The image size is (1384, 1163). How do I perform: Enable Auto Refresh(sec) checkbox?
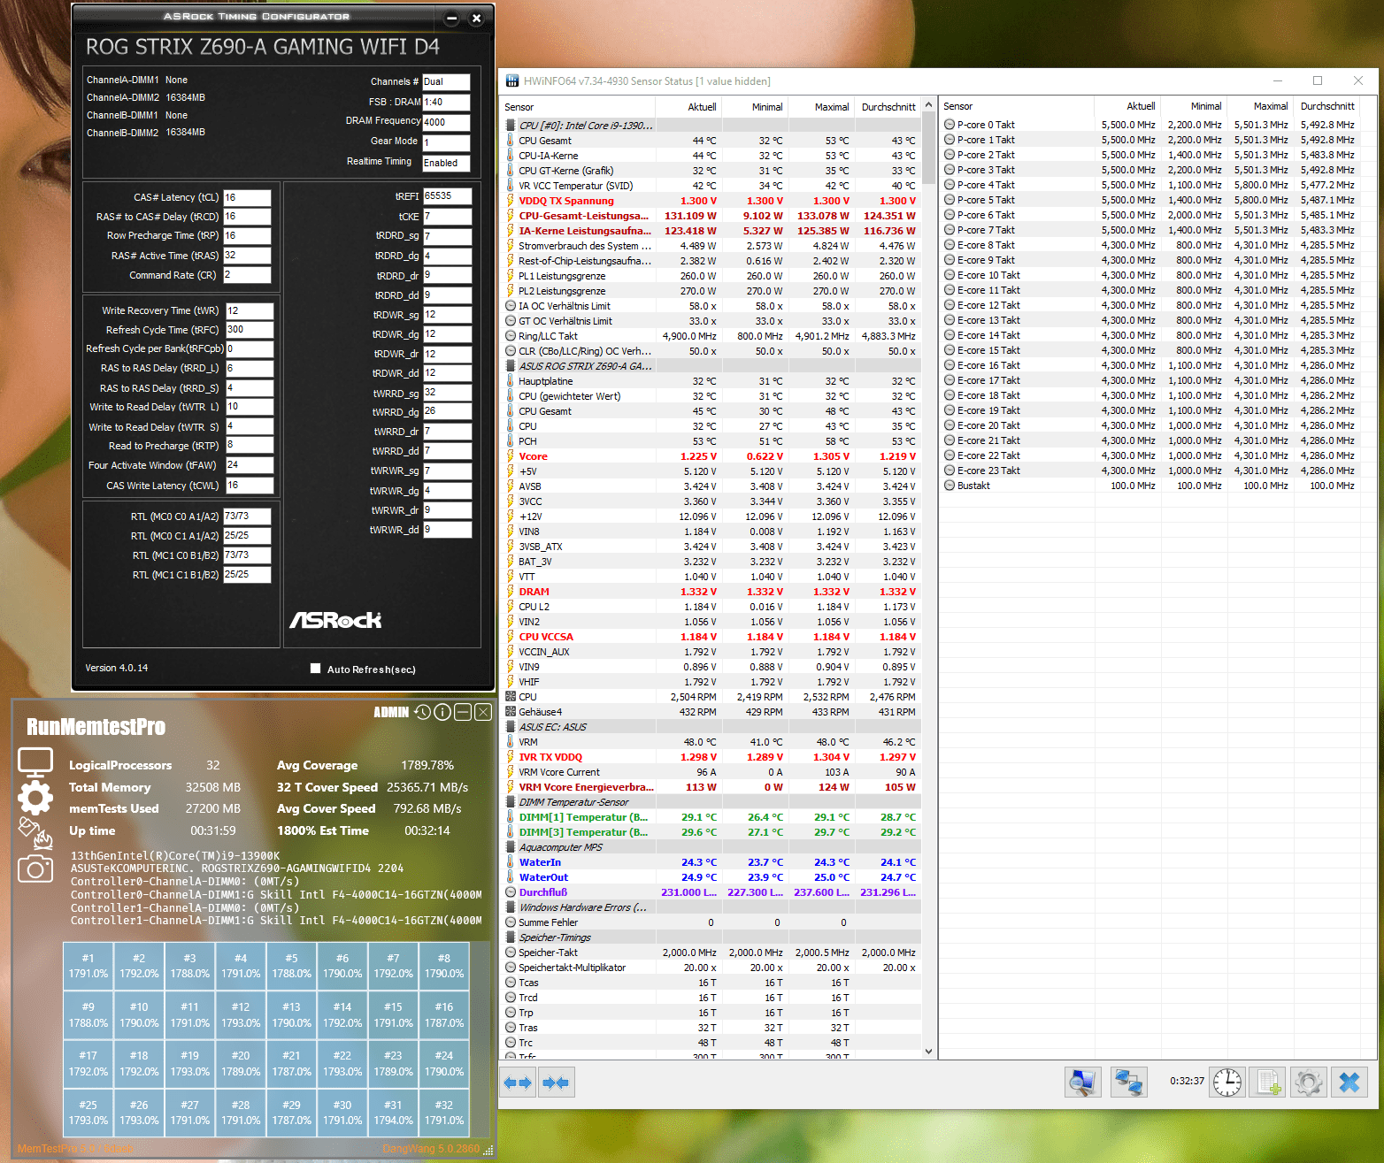(315, 669)
